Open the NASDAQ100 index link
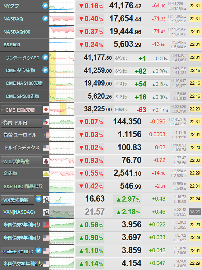The height and width of the screenshot is (270, 202). point(17,32)
